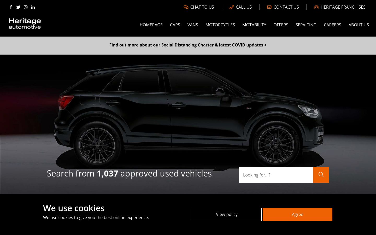The height and width of the screenshot is (235, 376).
Task: Go to the Motability page
Action: (254, 25)
